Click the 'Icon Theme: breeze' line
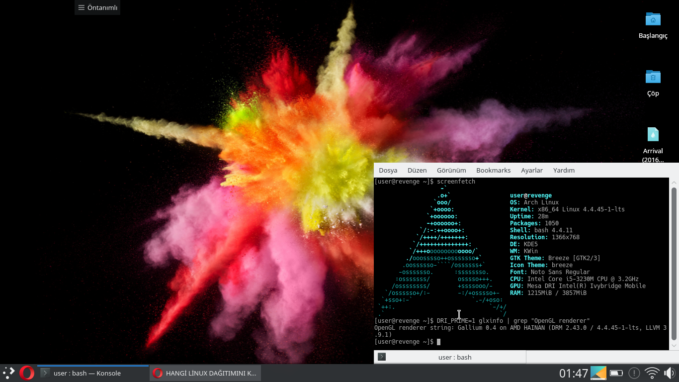The height and width of the screenshot is (382, 679). point(541,265)
